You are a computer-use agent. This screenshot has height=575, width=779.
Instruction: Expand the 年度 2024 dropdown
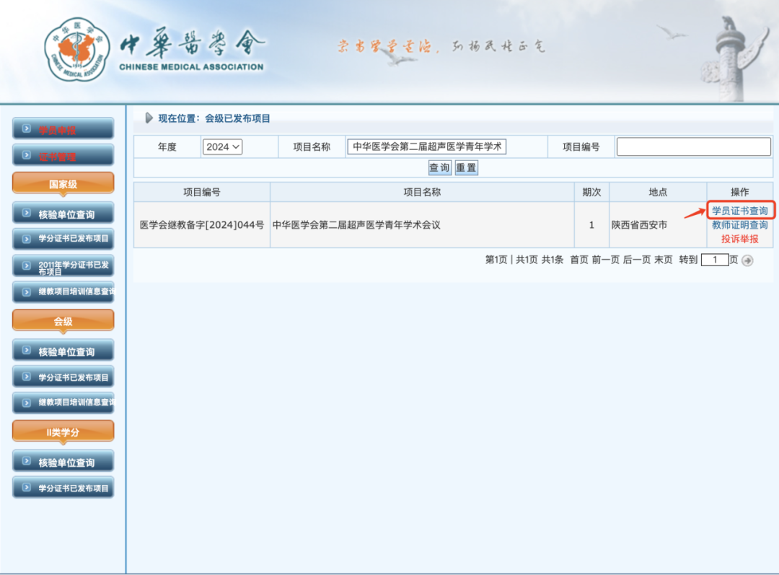222,147
